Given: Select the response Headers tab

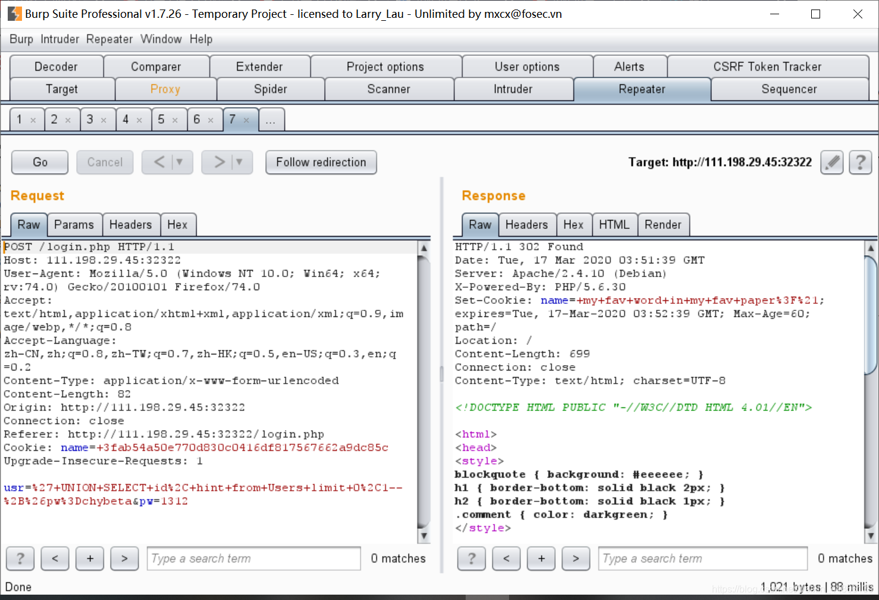Looking at the screenshot, I should pos(527,225).
